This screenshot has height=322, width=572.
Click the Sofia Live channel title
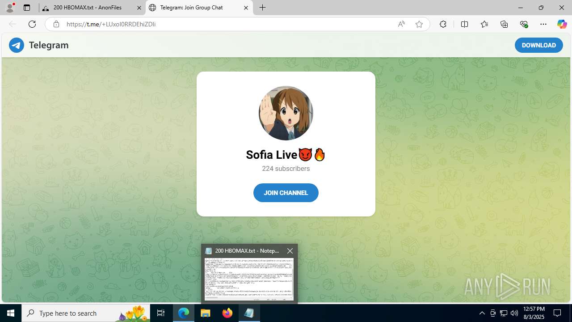tap(286, 155)
